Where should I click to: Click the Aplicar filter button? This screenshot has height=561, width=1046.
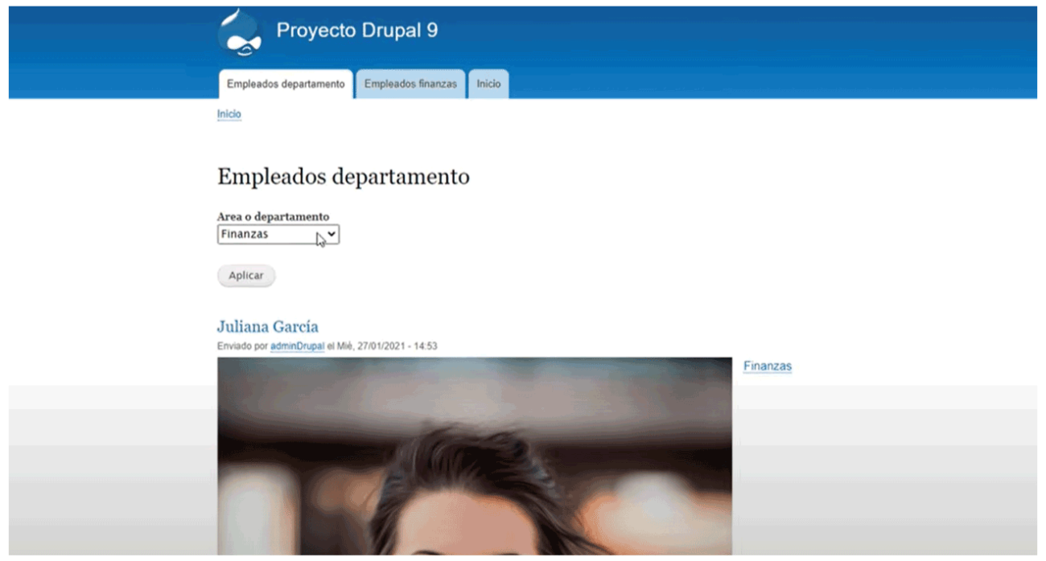[x=246, y=276]
